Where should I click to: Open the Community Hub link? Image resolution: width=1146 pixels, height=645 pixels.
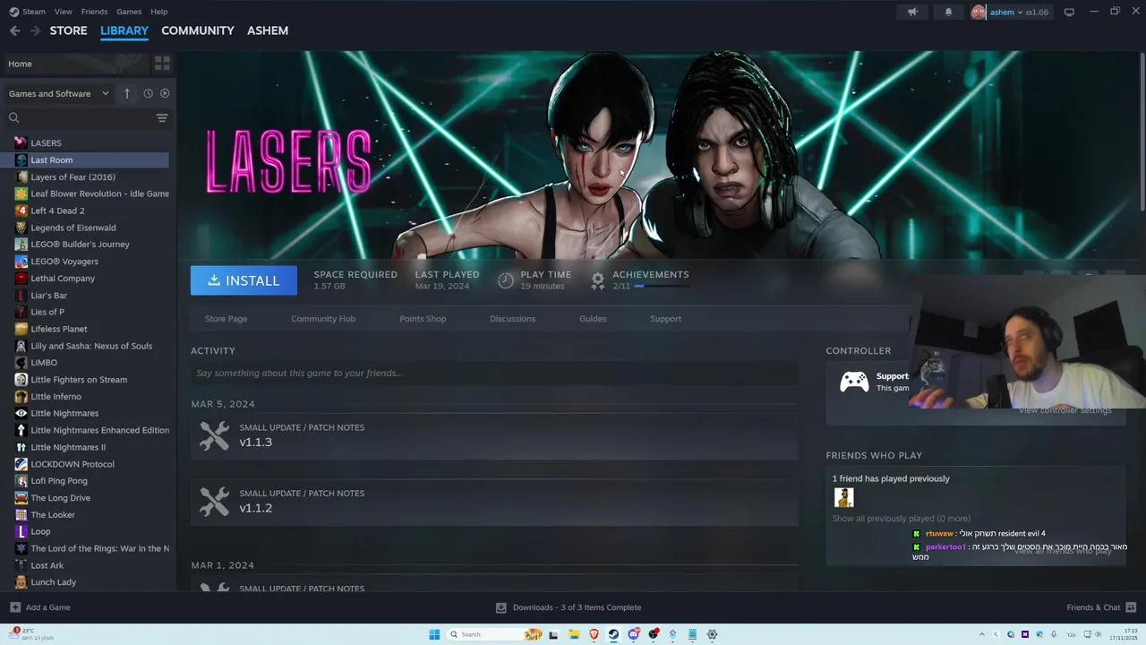323,319
